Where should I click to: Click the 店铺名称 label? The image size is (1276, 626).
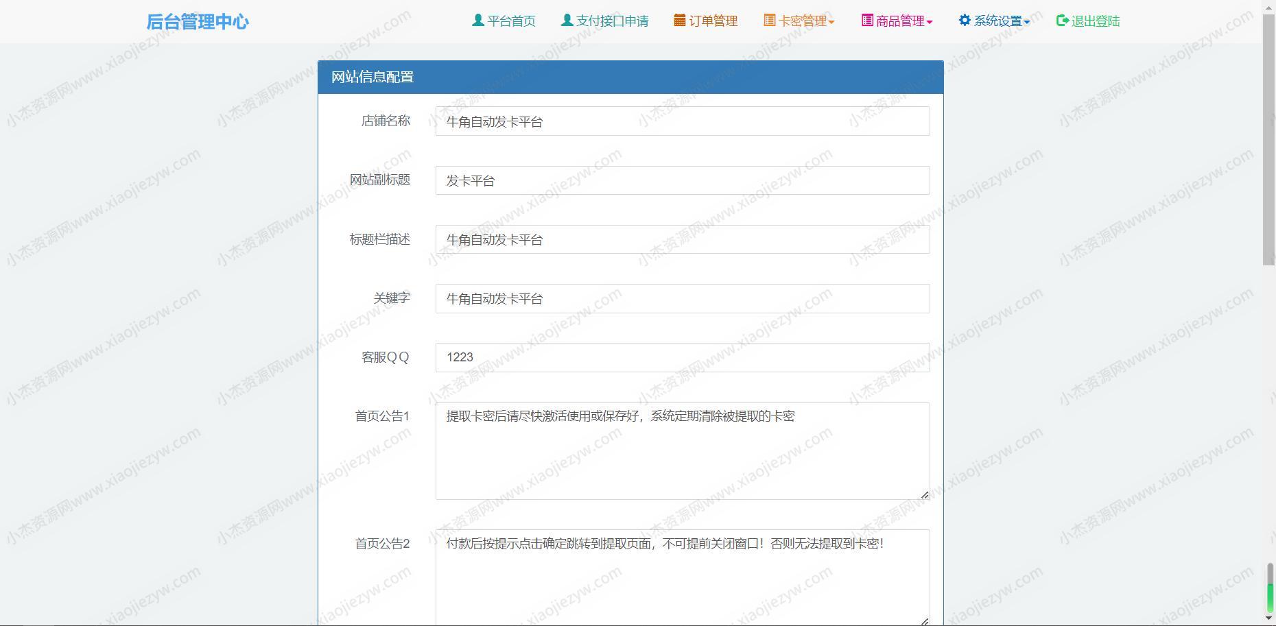(x=386, y=121)
